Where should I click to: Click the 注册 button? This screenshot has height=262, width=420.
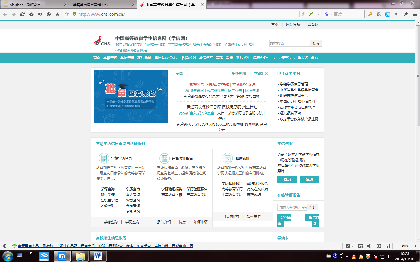309,179
